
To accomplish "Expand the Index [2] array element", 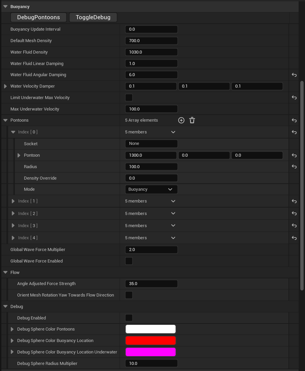I will point(13,213).
